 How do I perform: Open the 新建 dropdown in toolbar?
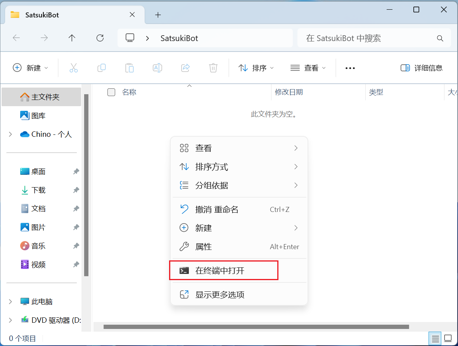[x=30, y=68]
